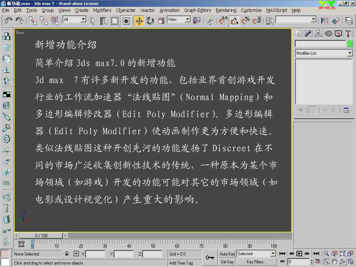Click the green object color swatch

pos(350,43)
